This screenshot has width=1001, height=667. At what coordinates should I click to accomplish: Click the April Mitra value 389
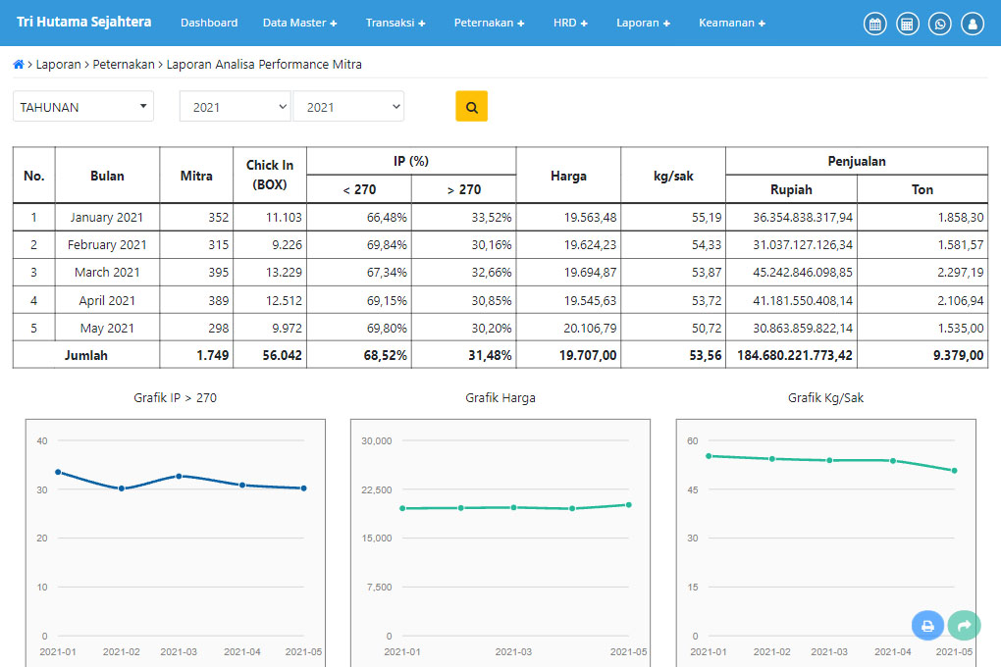click(x=218, y=300)
